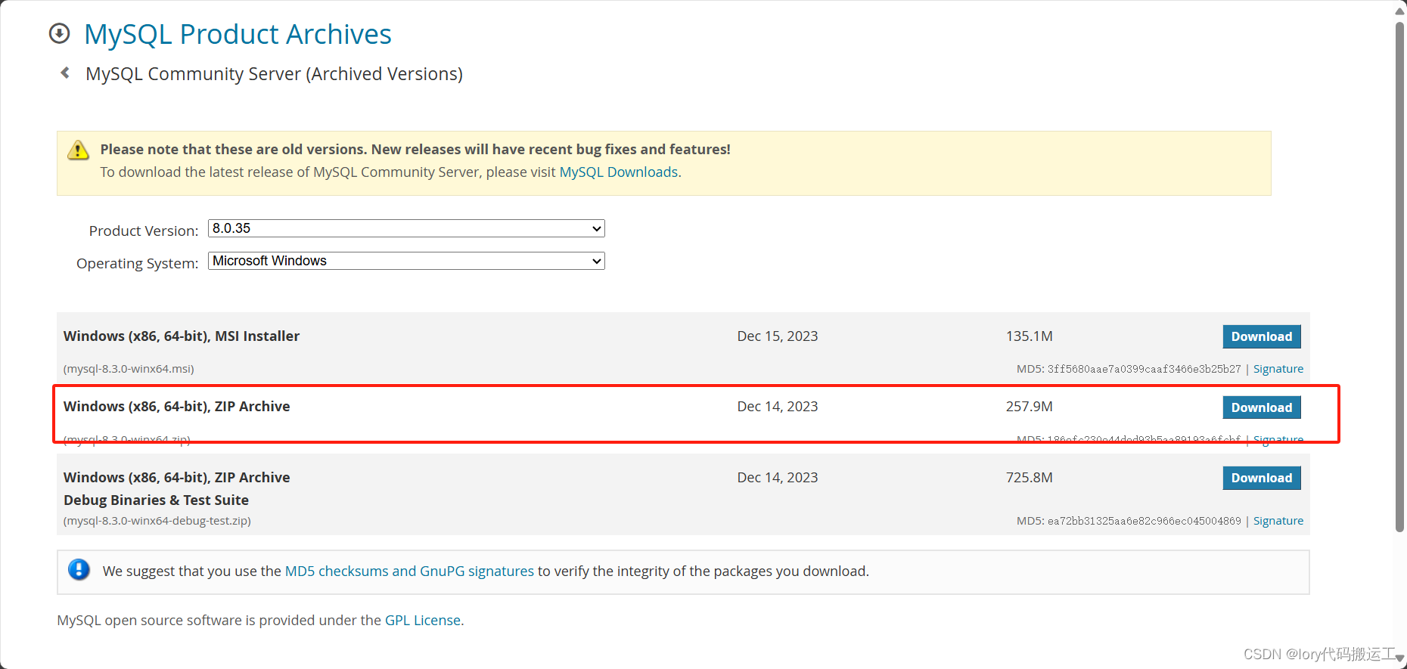
Task: Open the Product Version 8.0.35 dropdown
Action: coord(406,228)
